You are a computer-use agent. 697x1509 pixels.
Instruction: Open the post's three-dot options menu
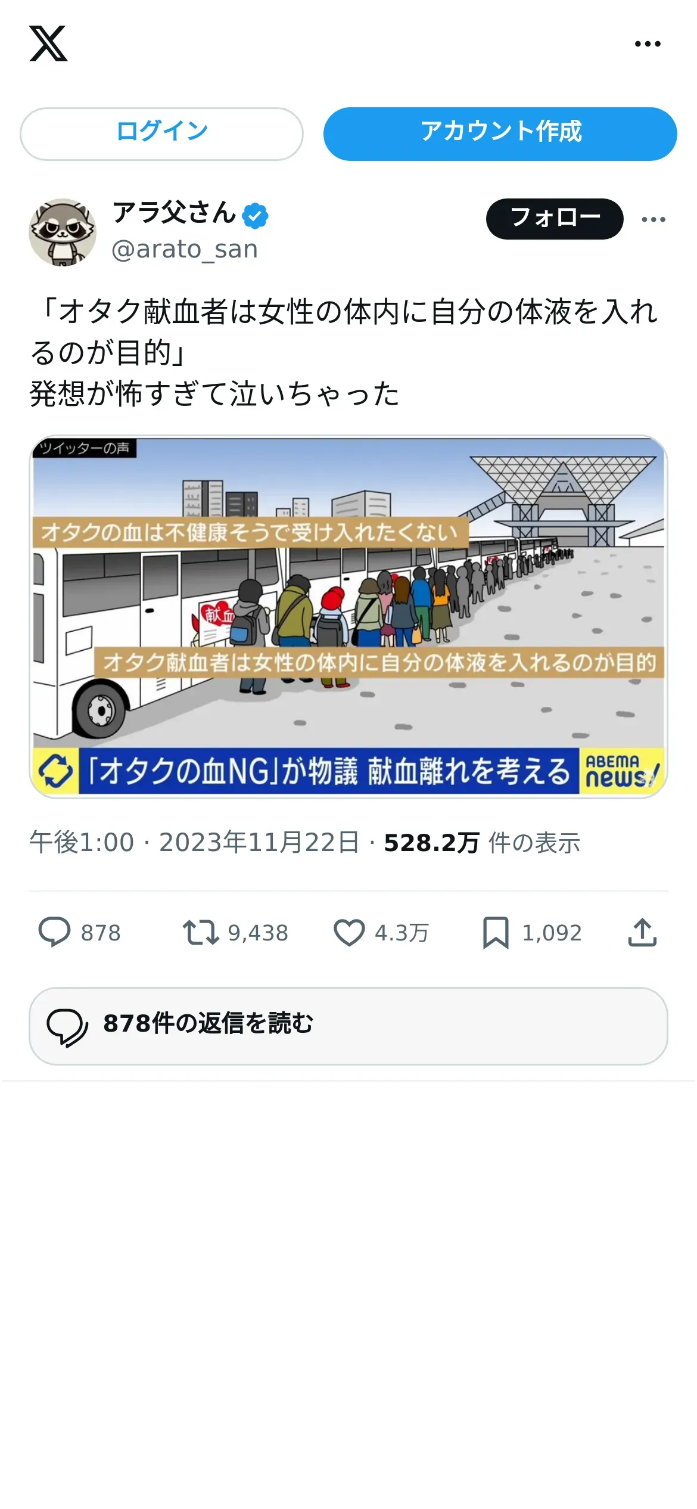[x=654, y=219]
